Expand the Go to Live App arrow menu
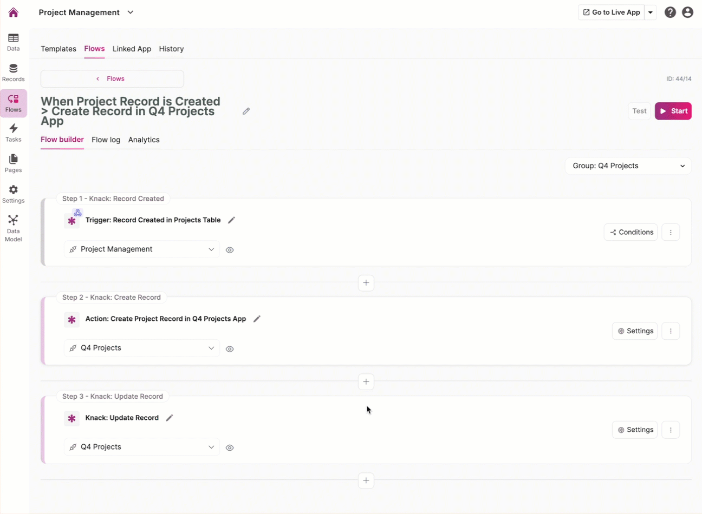The height and width of the screenshot is (514, 702). click(x=651, y=12)
